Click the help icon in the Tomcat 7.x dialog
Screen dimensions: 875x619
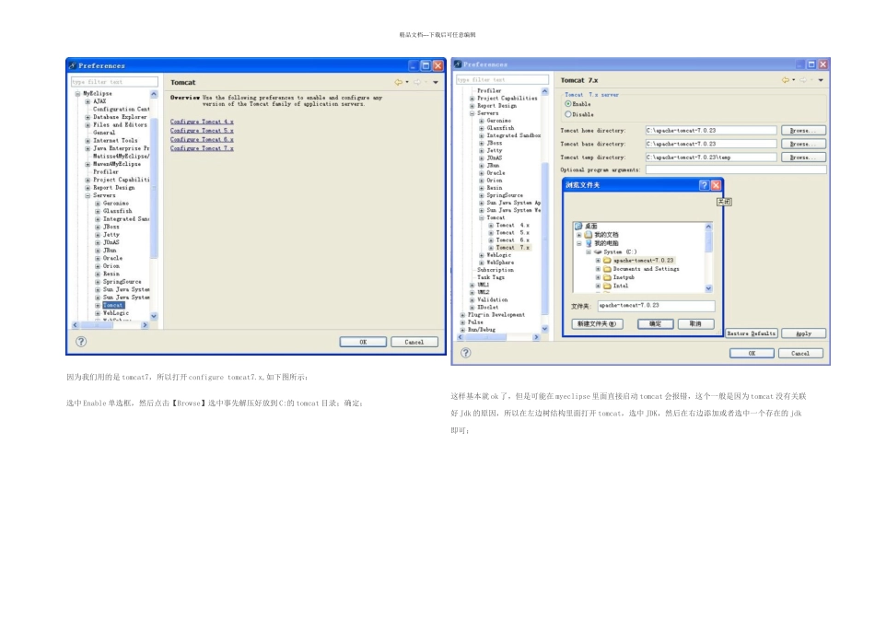pyautogui.click(x=467, y=352)
